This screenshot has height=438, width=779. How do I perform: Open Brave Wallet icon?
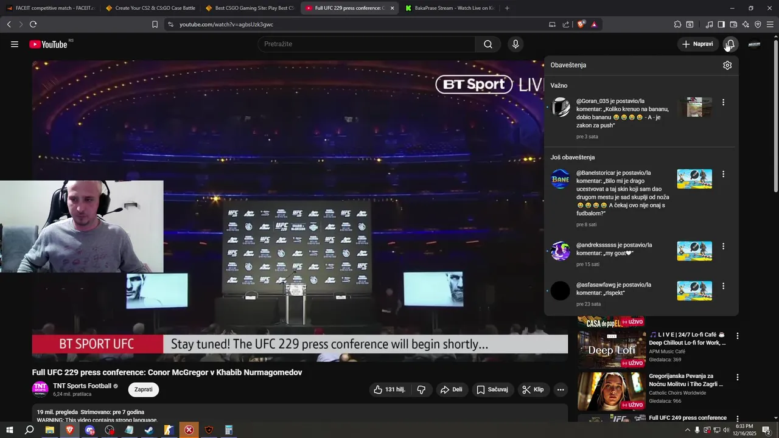[733, 24]
